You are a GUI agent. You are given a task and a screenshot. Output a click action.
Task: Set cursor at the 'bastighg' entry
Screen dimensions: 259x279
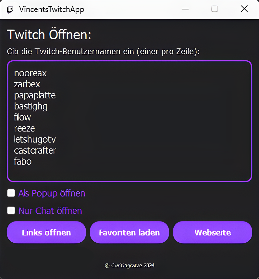point(31,107)
